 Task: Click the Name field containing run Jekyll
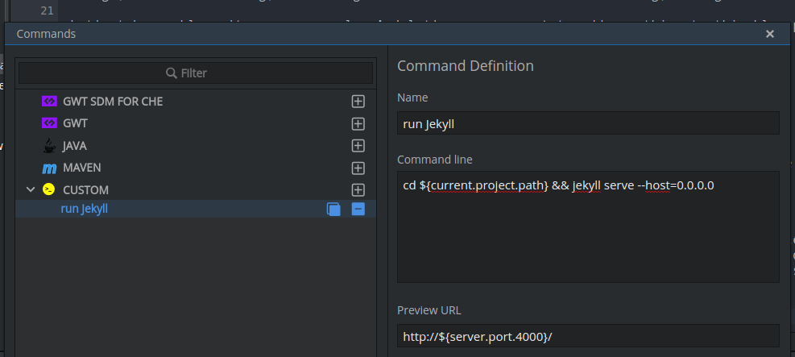(588, 123)
